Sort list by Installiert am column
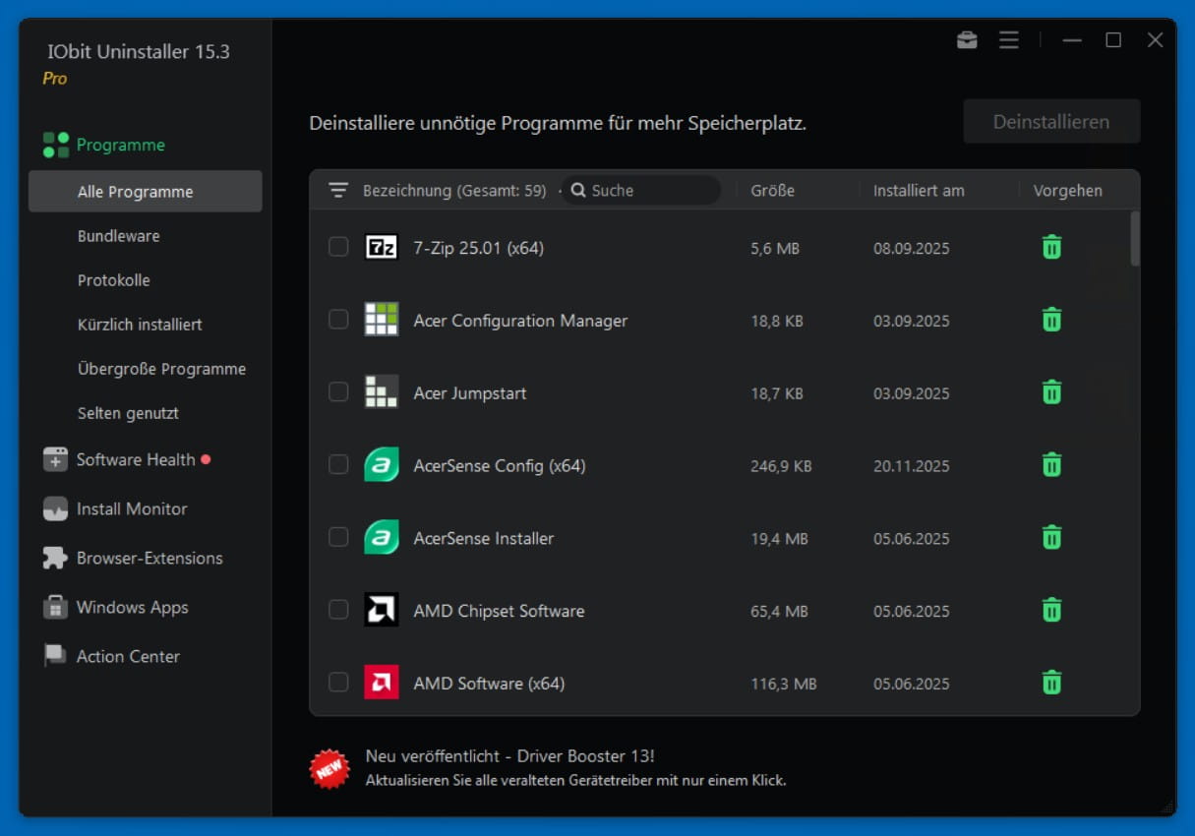 918,191
